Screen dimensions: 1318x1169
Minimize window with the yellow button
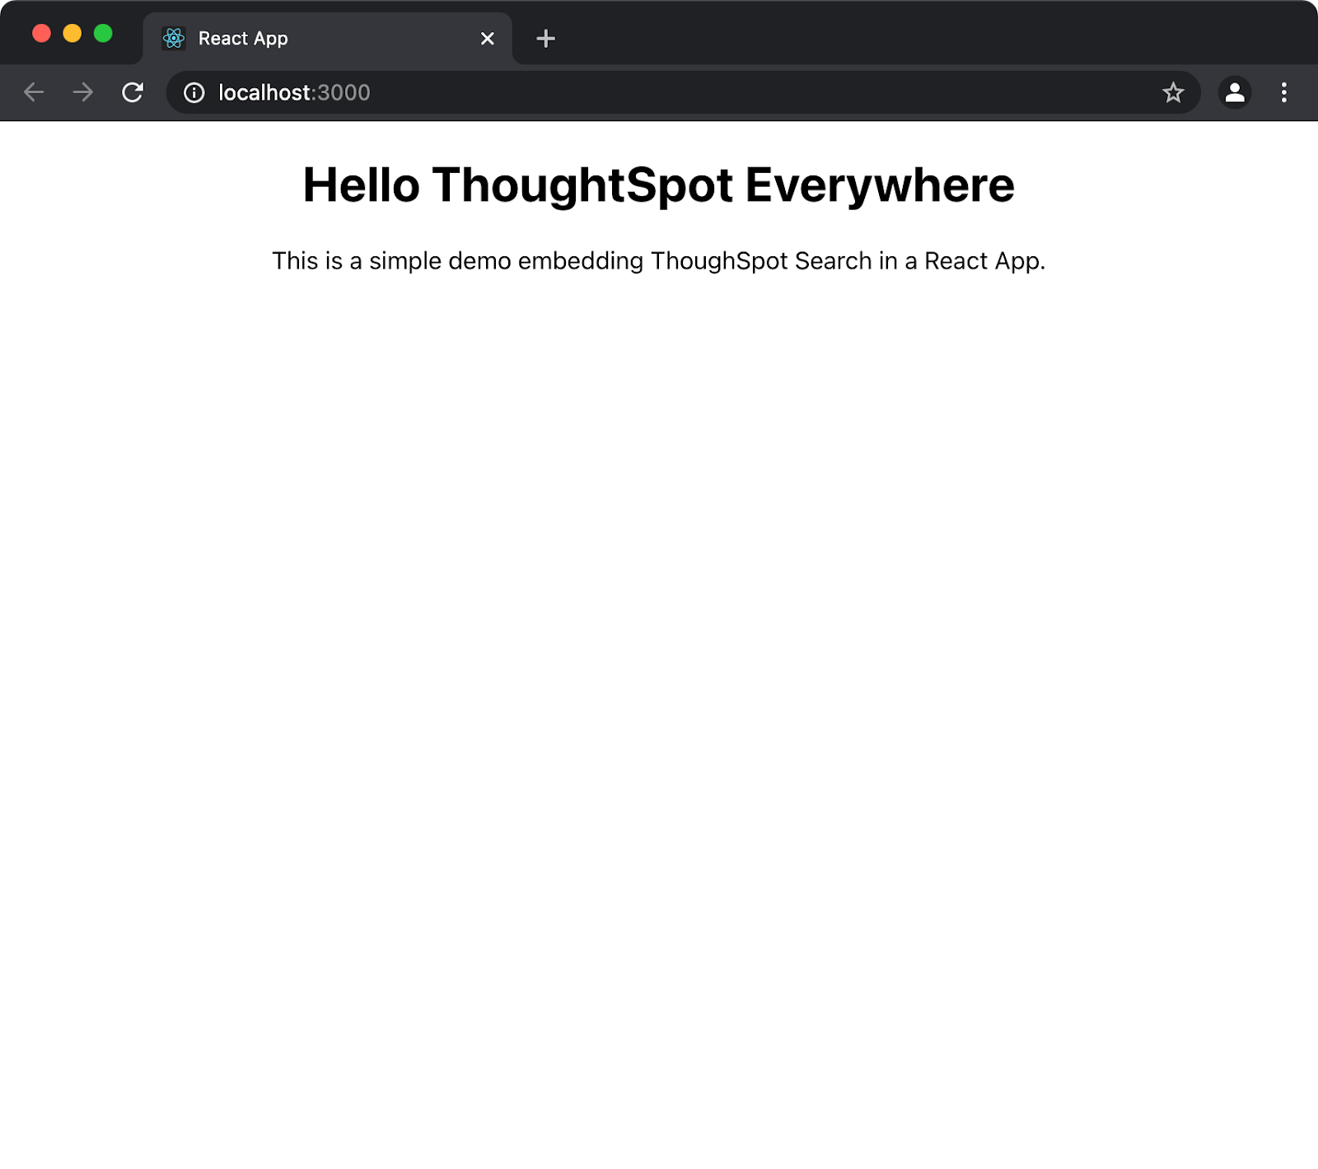[72, 33]
